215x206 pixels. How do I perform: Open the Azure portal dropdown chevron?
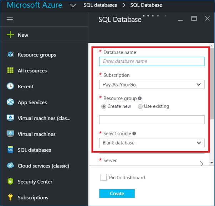tap(73, 5)
